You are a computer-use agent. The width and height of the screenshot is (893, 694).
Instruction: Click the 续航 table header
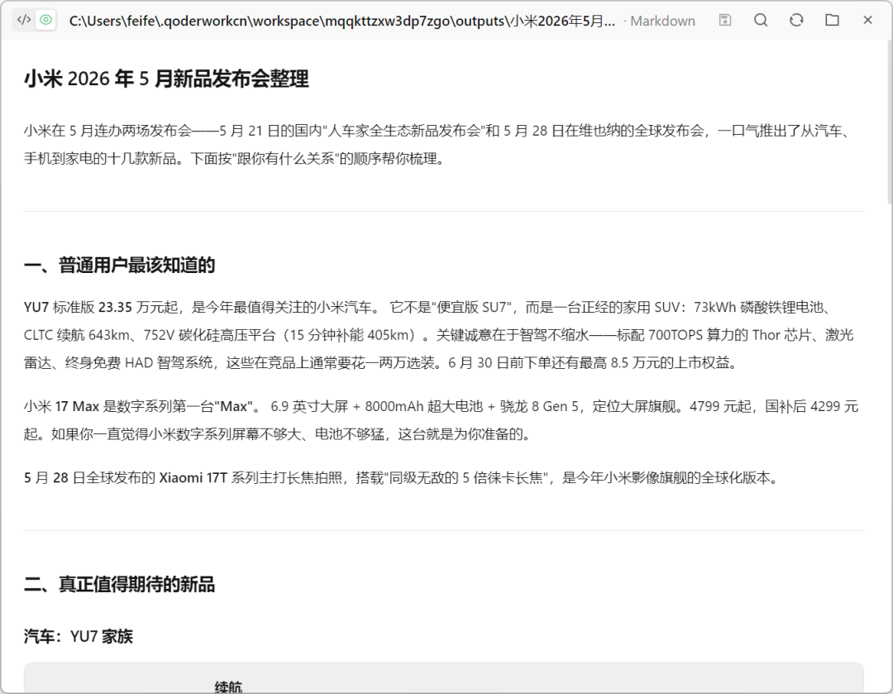pos(228,687)
